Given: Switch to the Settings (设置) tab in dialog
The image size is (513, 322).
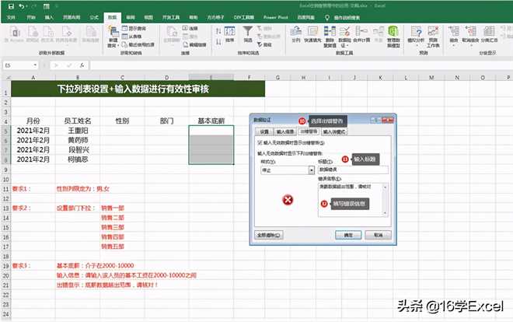Looking at the screenshot, I should 264,132.
